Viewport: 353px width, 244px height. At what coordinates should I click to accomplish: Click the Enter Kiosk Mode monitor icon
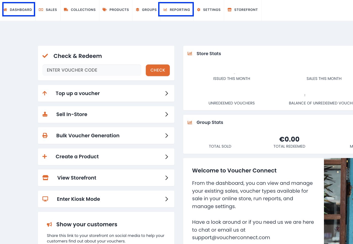pos(45,199)
